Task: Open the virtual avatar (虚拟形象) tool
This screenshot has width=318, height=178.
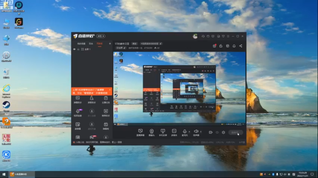Action: (92, 126)
